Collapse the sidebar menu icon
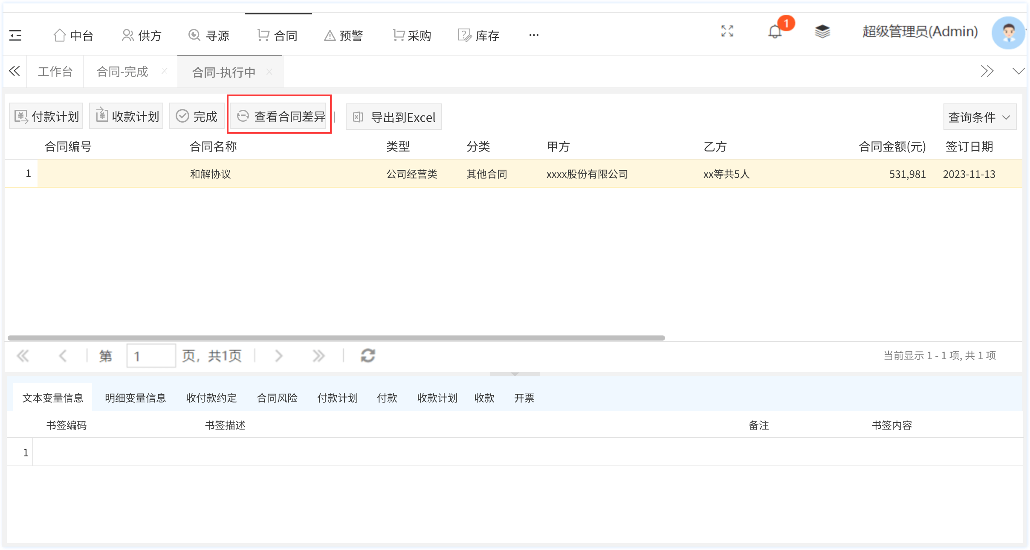 click(x=15, y=35)
